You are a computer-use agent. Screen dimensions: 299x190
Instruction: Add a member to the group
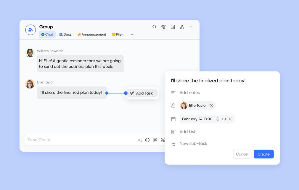pos(182,27)
